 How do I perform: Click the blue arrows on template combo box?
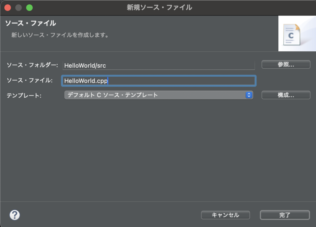click(x=249, y=95)
